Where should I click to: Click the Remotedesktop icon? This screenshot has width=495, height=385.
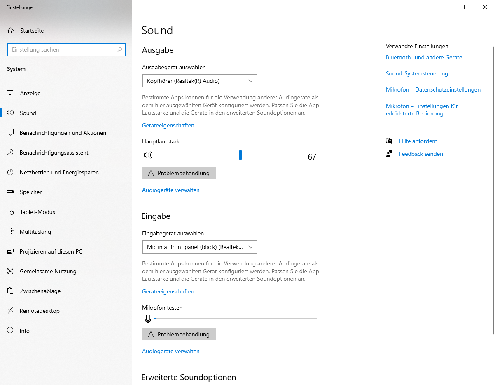pos(11,311)
